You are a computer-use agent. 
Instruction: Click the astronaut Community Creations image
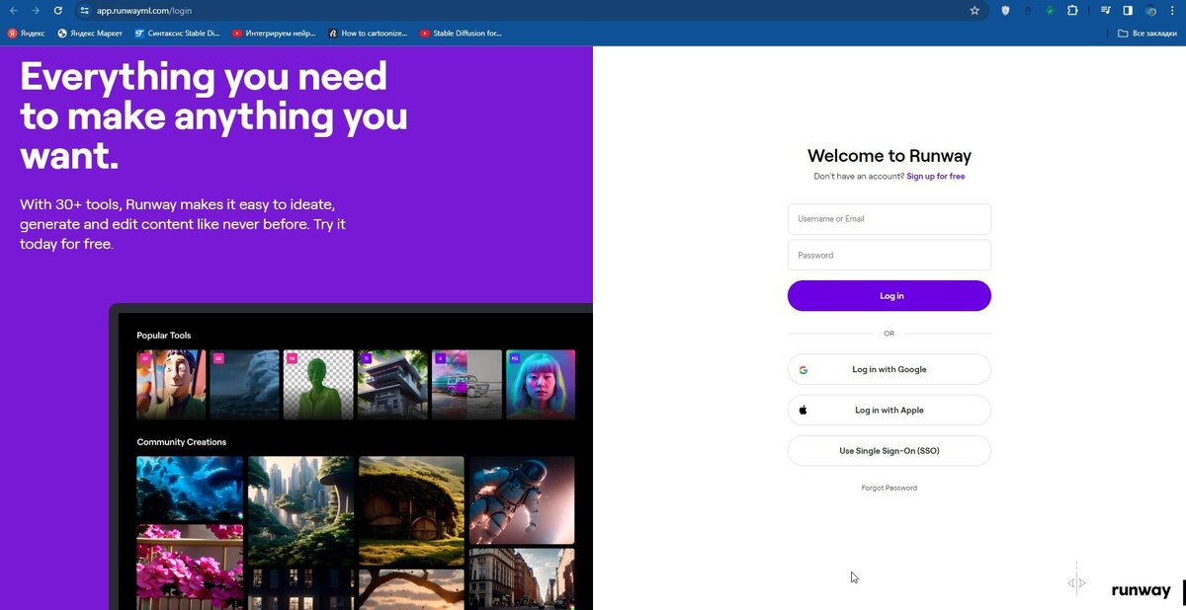(522, 499)
